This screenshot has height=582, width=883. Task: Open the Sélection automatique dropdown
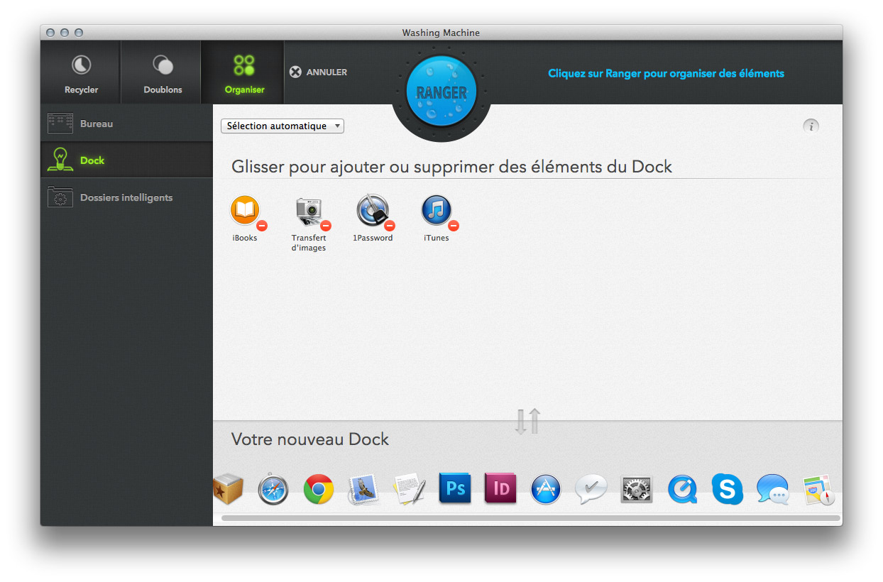[283, 126]
